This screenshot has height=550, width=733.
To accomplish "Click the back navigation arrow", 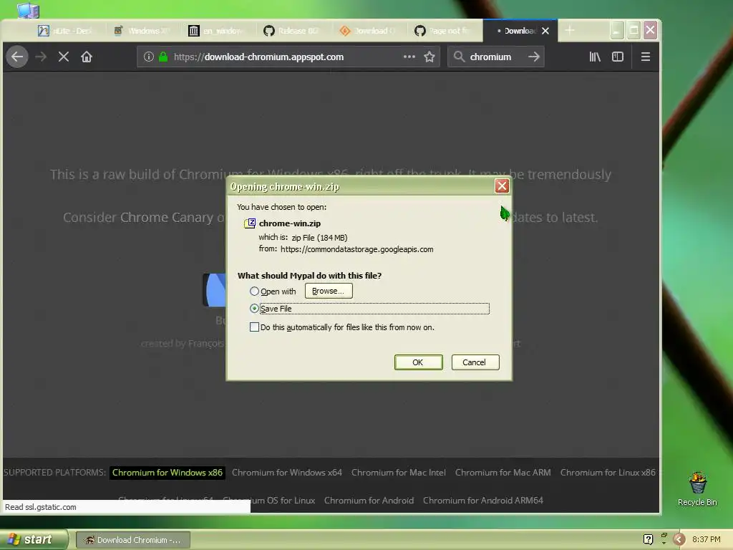I will pos(17,57).
